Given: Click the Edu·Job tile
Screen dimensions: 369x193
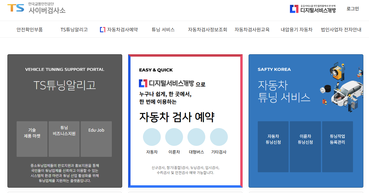Looking at the screenshot, I should [96, 139].
